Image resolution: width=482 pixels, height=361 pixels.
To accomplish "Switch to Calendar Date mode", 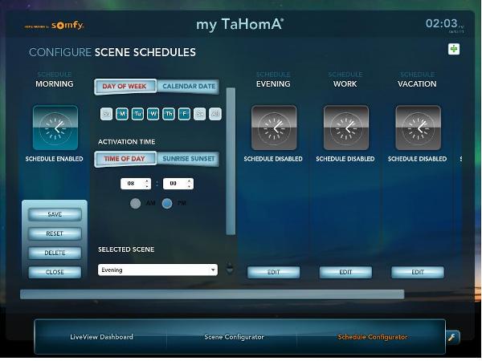I will coord(189,87).
